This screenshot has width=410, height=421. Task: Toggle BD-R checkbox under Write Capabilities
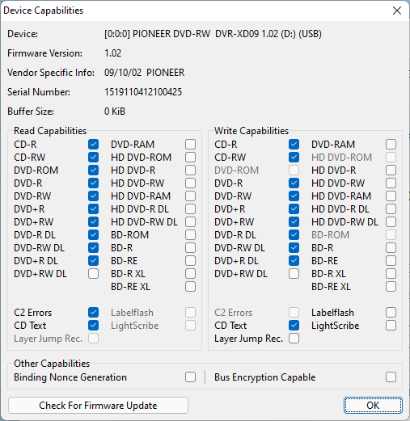[x=391, y=248]
